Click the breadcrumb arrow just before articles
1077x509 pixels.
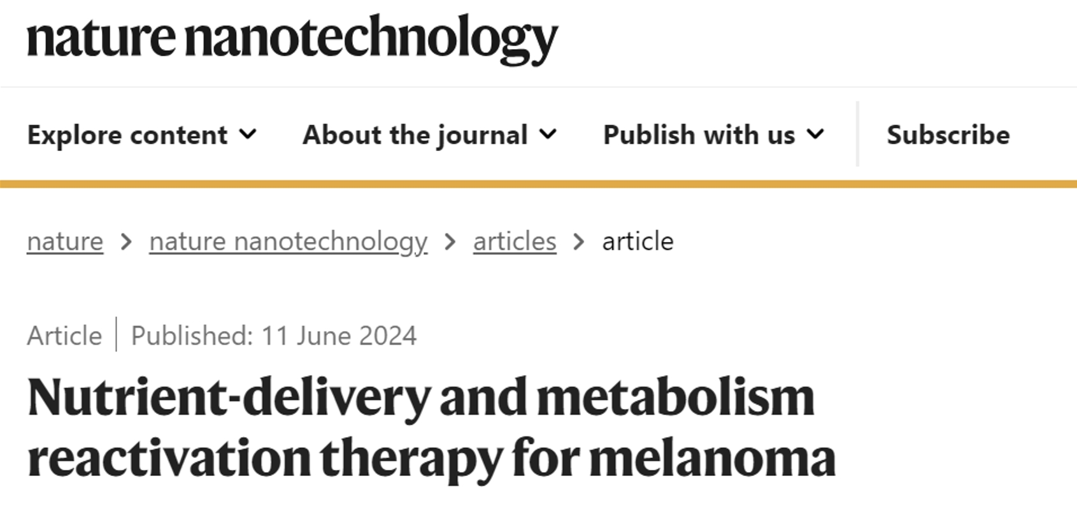coord(450,242)
